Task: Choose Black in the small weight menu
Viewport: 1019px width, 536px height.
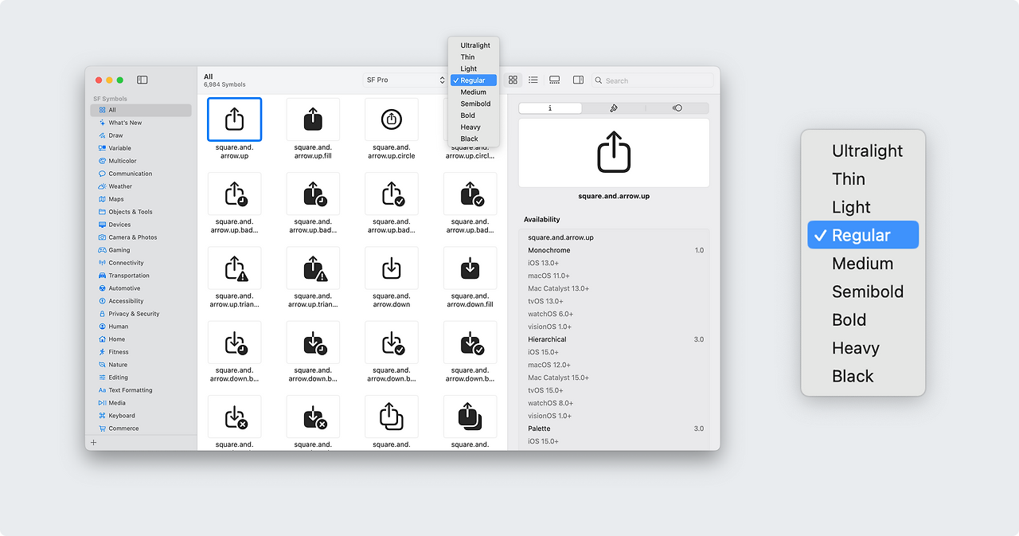Action: 474,139
